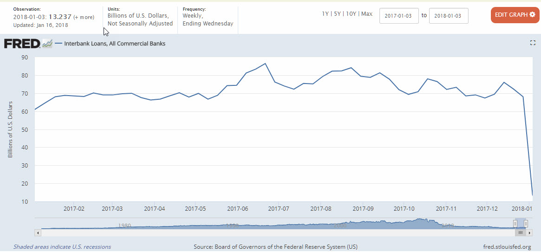Image resolution: width=541 pixels, height=252 pixels.
Task: Expand the '(+ more)' observations link
Action: (84, 17)
